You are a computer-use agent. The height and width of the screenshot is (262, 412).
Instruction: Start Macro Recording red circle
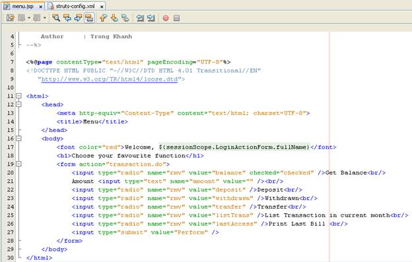tap(166, 18)
